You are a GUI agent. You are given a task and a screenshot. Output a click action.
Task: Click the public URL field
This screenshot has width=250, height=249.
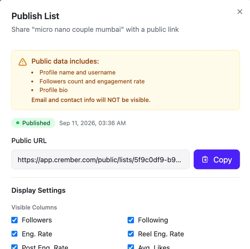100,159
